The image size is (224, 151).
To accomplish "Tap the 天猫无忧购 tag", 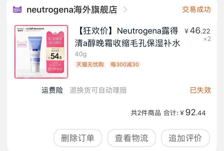I will (x=90, y=65).
